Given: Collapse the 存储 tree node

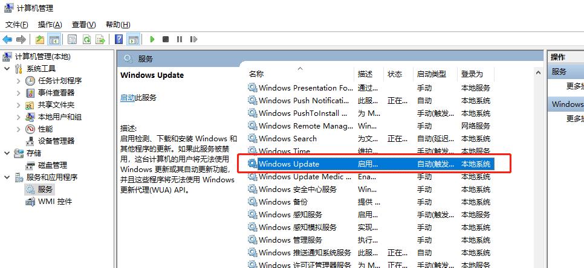Looking at the screenshot, I should click(x=7, y=153).
